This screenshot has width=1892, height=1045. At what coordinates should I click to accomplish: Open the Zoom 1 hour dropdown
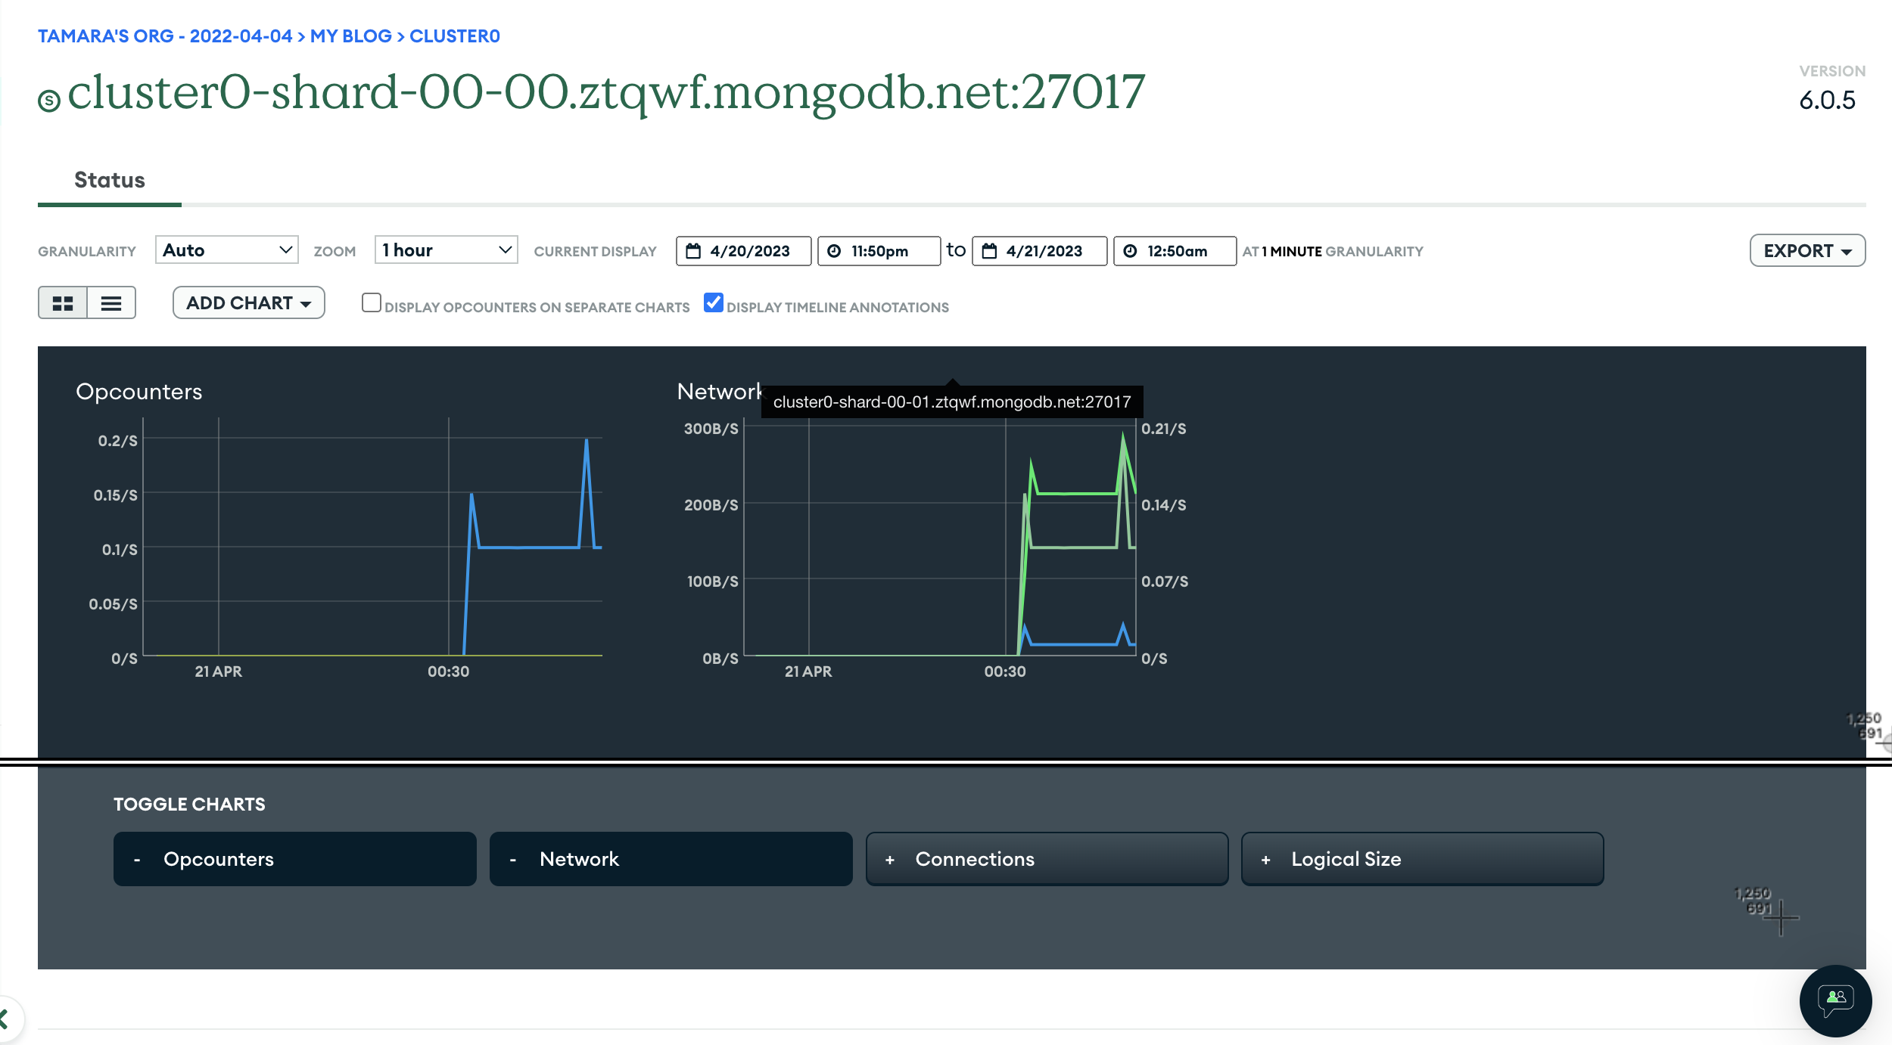click(x=446, y=250)
